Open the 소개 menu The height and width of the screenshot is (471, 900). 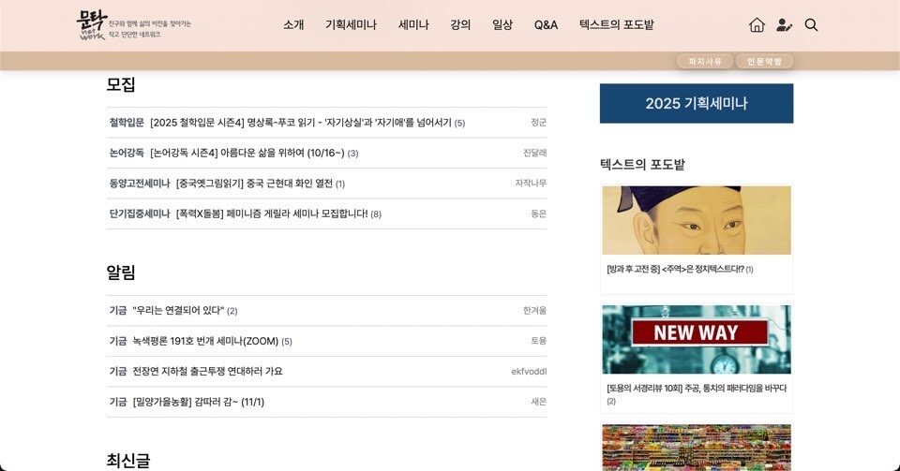click(x=293, y=25)
